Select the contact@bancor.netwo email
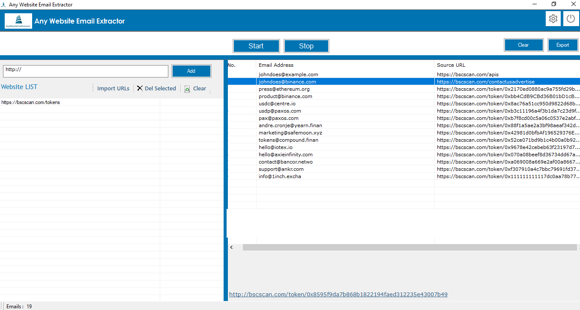The image size is (580, 310). [x=286, y=162]
